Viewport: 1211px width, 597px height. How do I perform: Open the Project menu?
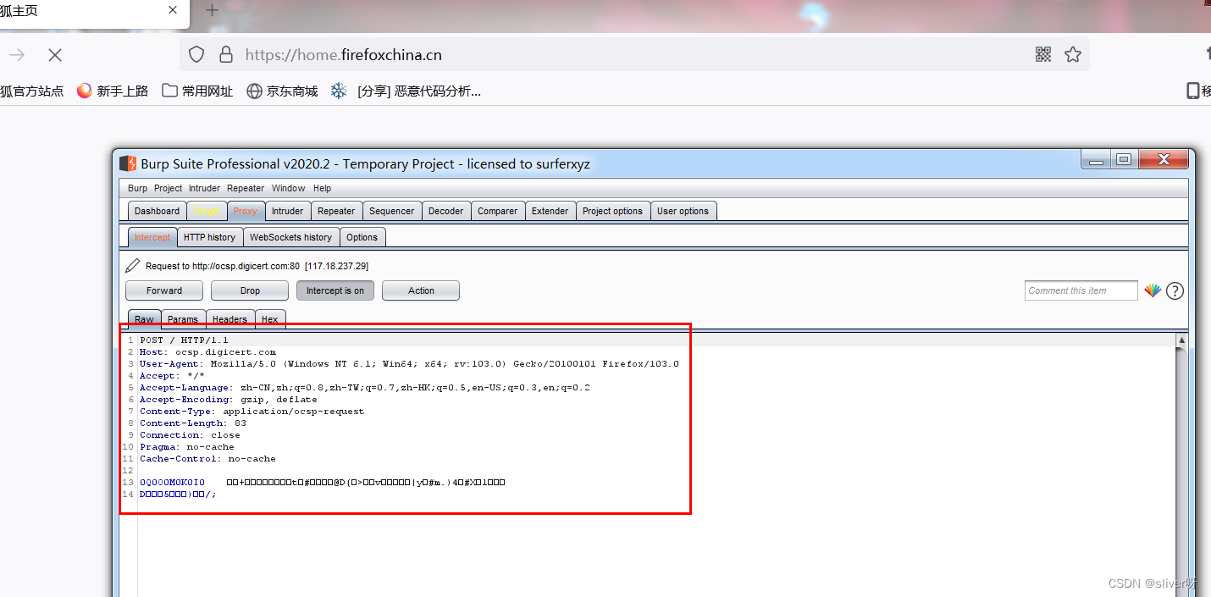tap(168, 188)
